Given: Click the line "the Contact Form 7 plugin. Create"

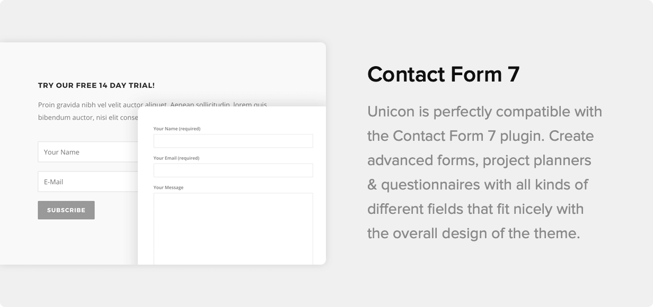Looking at the screenshot, I should 480,137.
